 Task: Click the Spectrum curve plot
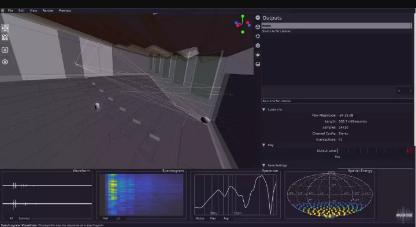(x=236, y=195)
